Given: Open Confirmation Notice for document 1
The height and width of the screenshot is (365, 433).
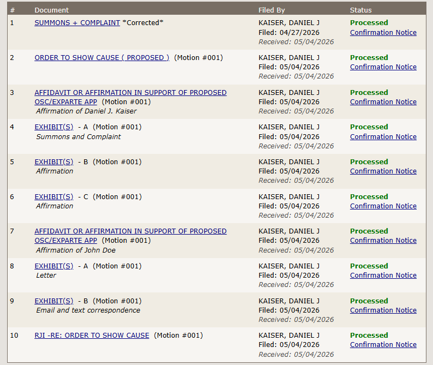Looking at the screenshot, I should [383, 33].
